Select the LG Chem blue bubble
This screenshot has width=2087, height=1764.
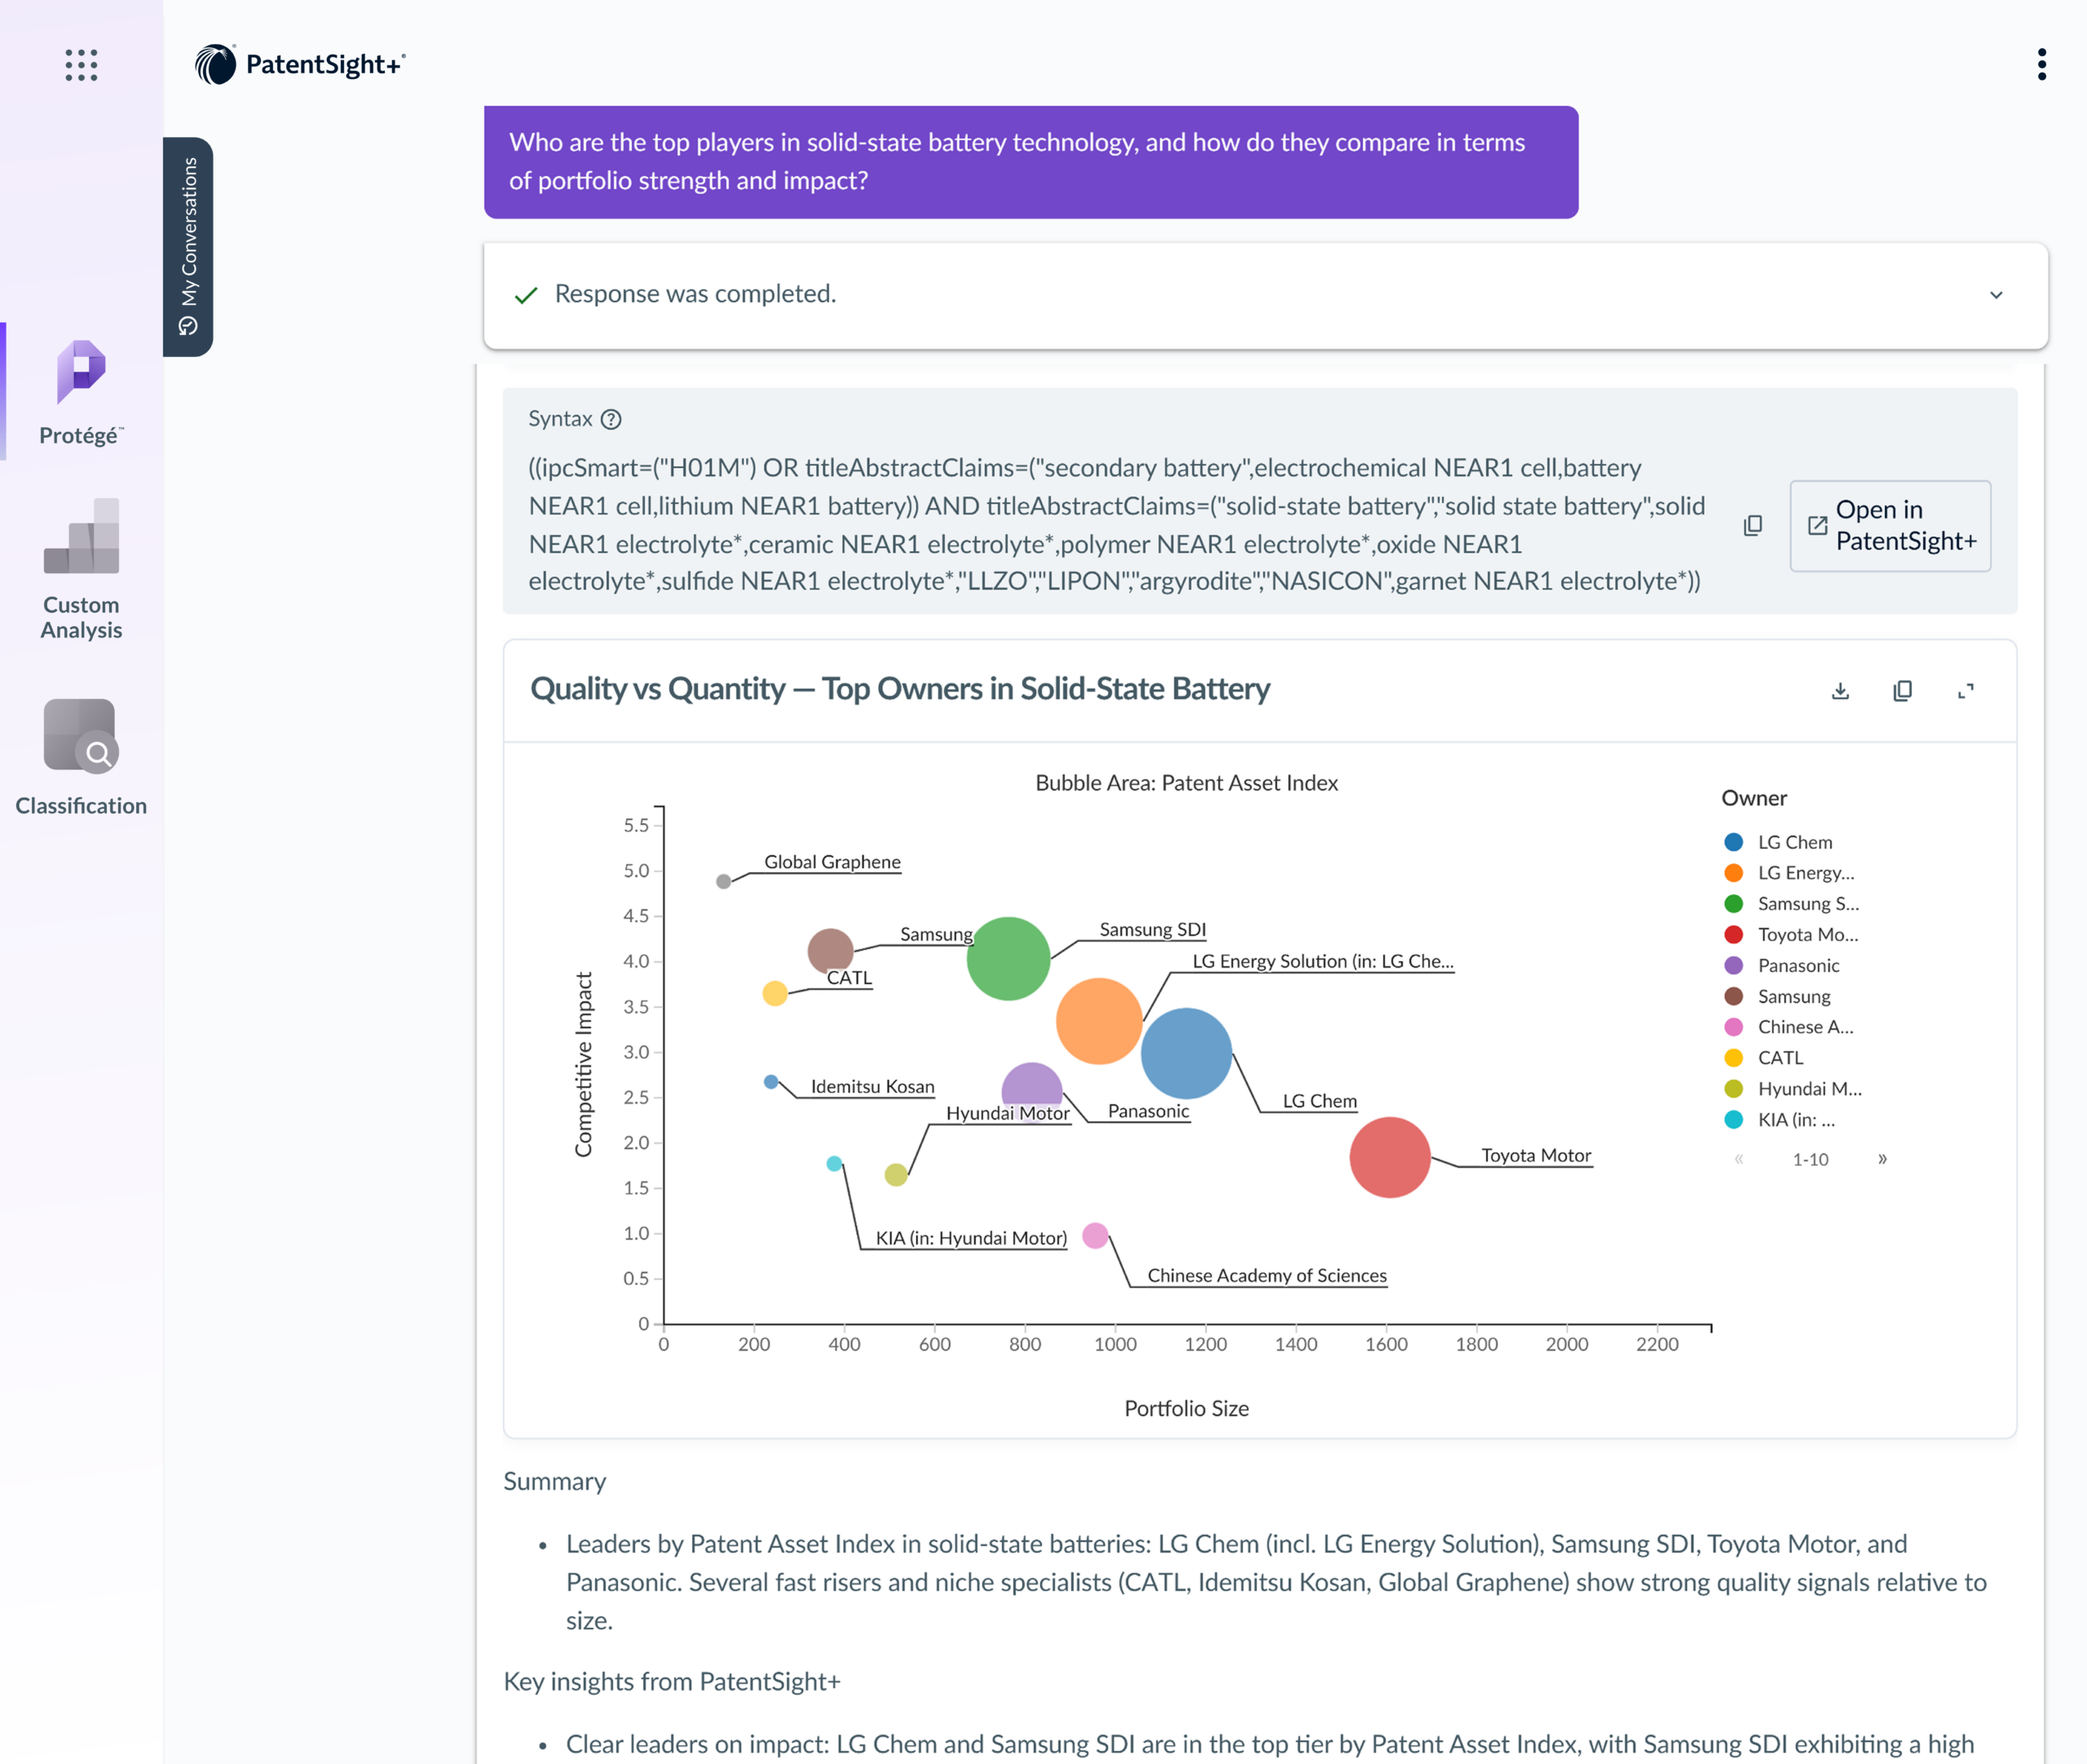pos(1186,1053)
